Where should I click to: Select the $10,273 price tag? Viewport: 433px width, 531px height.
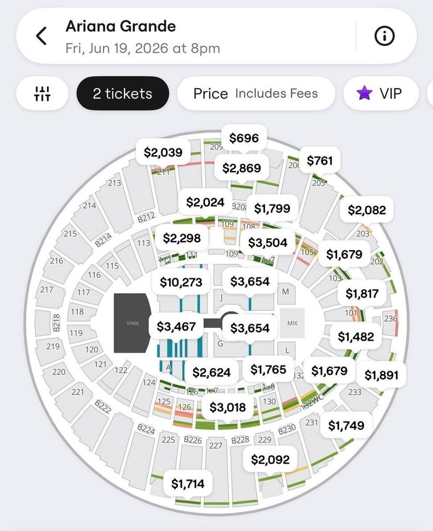[181, 282]
